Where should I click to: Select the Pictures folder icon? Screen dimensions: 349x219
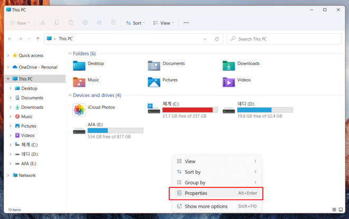[x=154, y=82]
